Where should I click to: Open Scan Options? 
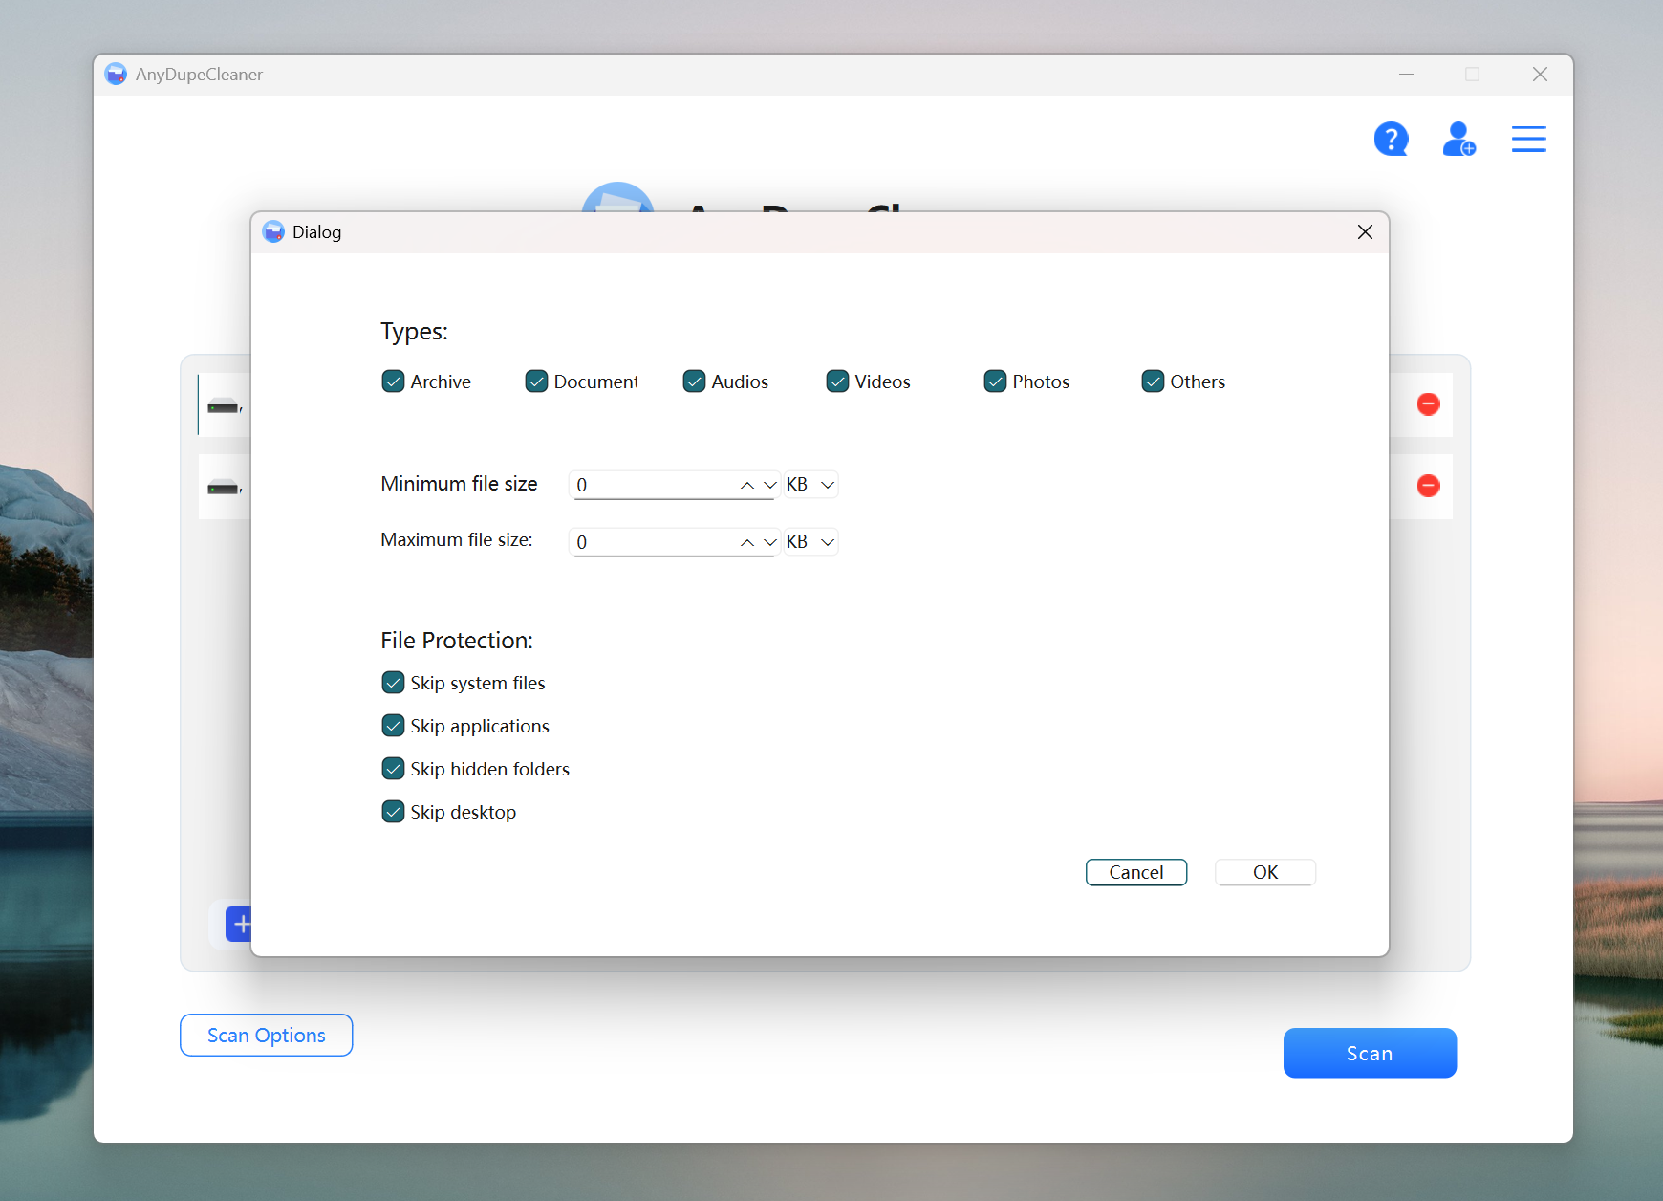click(x=266, y=1036)
